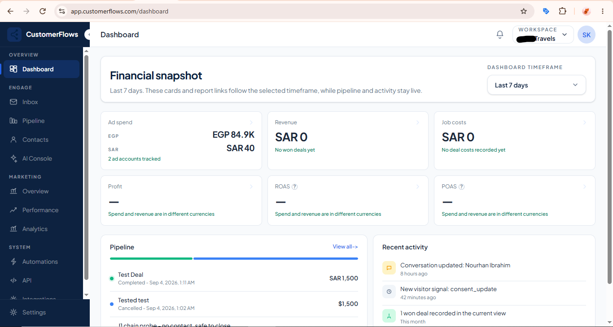The width and height of the screenshot is (613, 327).
Task: Go to Performance in the sidebar
Action: [x=41, y=210]
